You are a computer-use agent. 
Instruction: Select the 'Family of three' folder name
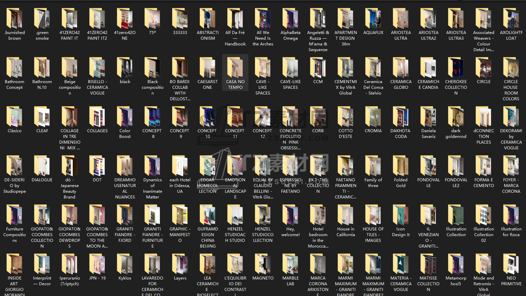373,183
